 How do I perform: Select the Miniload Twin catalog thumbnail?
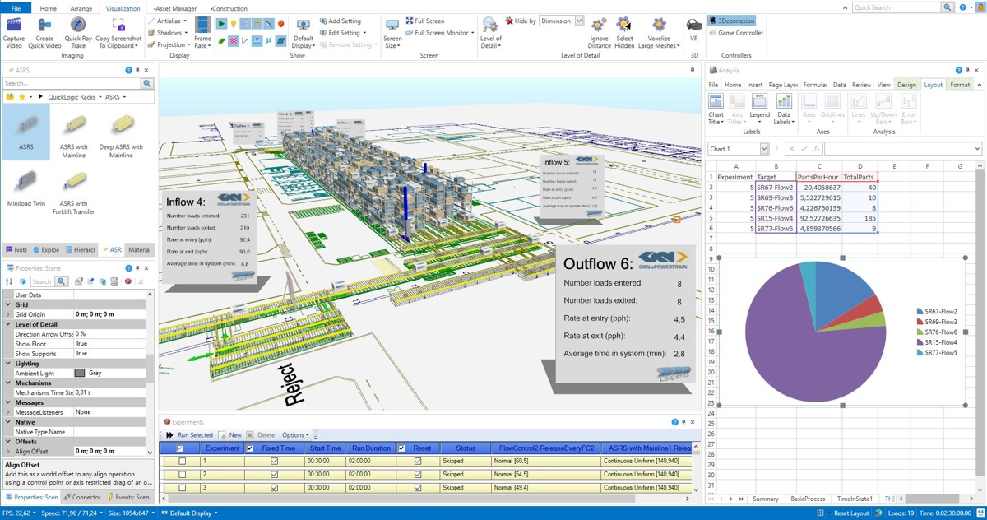point(26,183)
